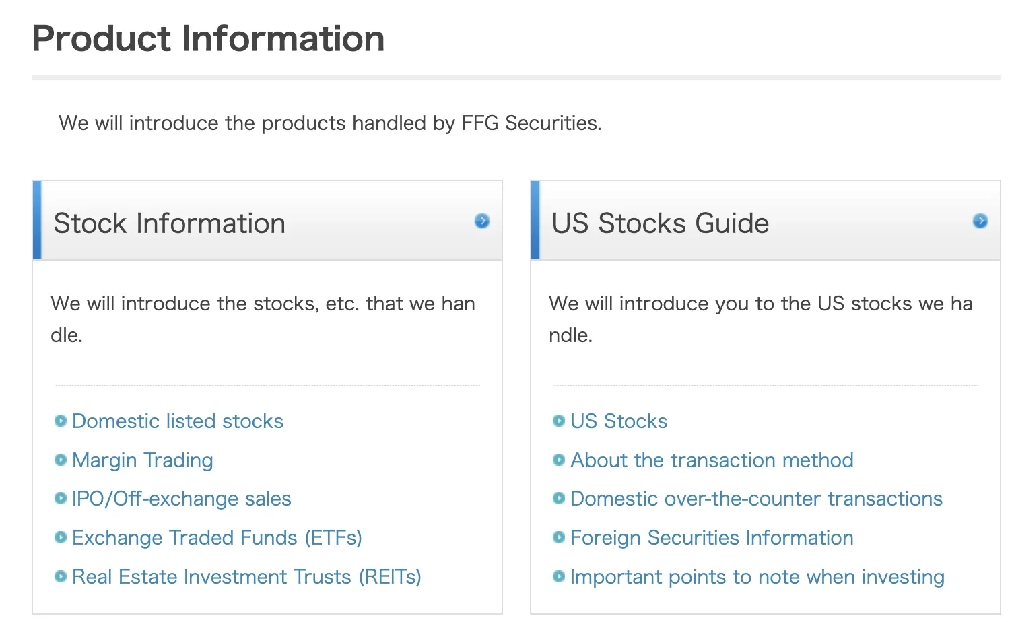The width and height of the screenshot is (1010, 622).
Task: Open Real Estate Investment Trusts (REITs)
Action: click(246, 577)
